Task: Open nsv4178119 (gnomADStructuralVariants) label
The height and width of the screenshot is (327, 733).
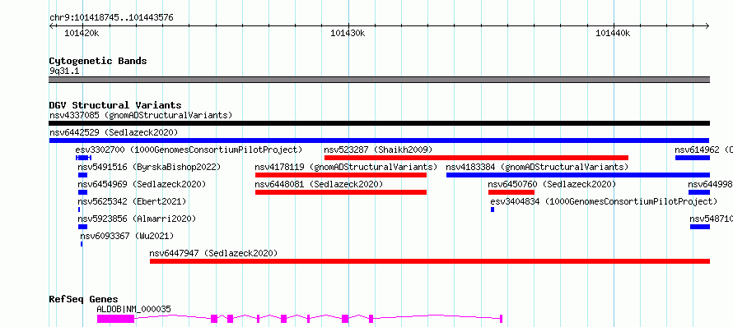Action: [346, 167]
